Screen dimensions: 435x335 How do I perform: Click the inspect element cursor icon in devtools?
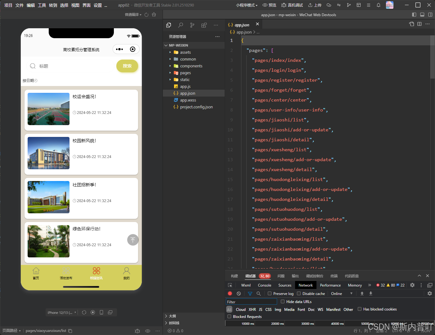(230, 285)
